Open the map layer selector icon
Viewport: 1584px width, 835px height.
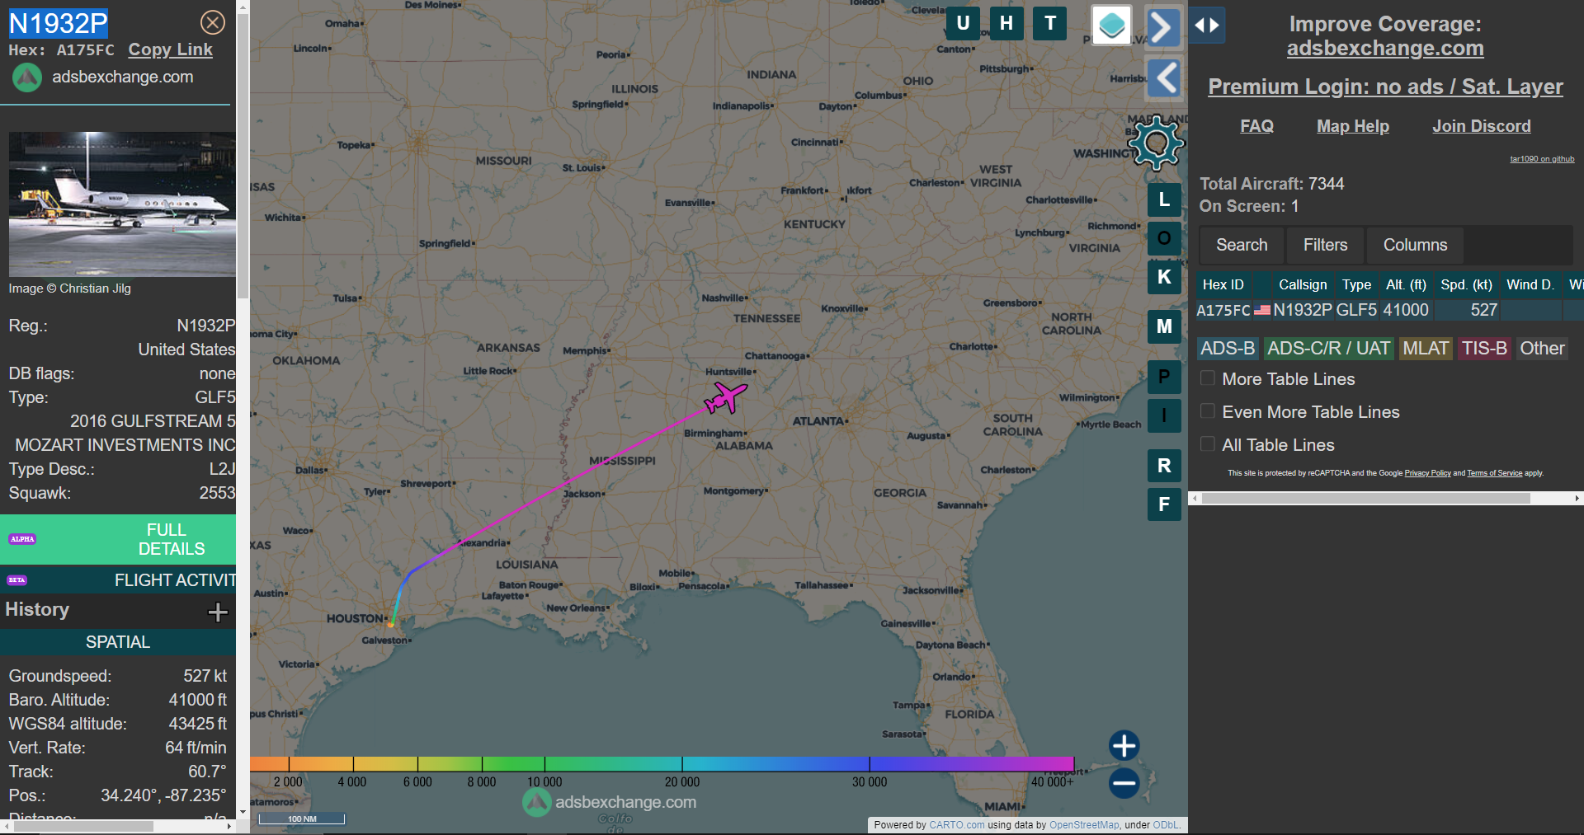pyautogui.click(x=1112, y=26)
